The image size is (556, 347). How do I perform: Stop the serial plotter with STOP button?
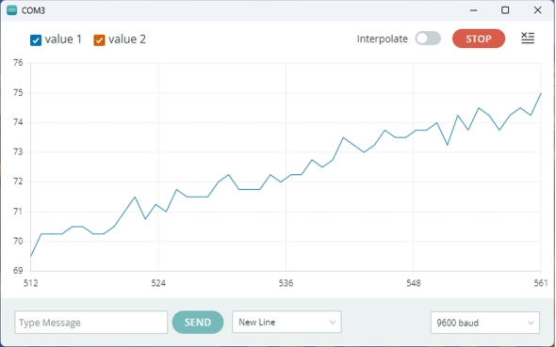(479, 39)
